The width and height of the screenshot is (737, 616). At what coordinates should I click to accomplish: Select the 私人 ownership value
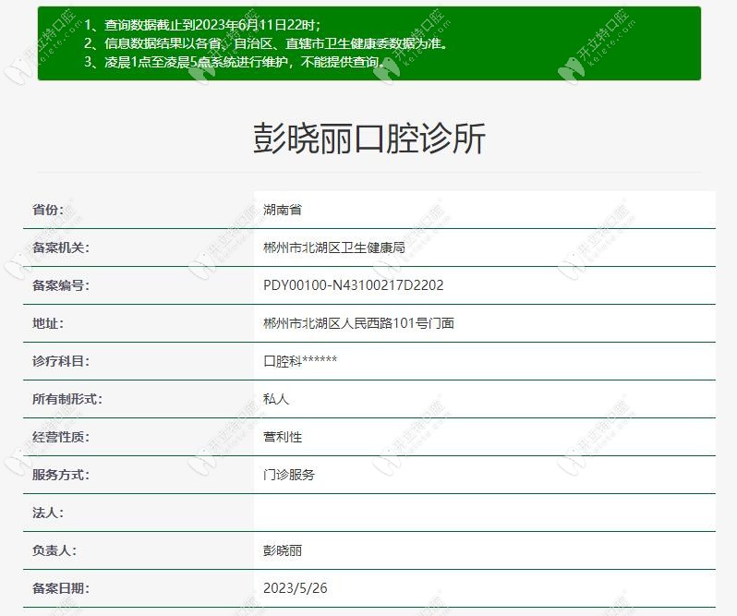click(276, 399)
